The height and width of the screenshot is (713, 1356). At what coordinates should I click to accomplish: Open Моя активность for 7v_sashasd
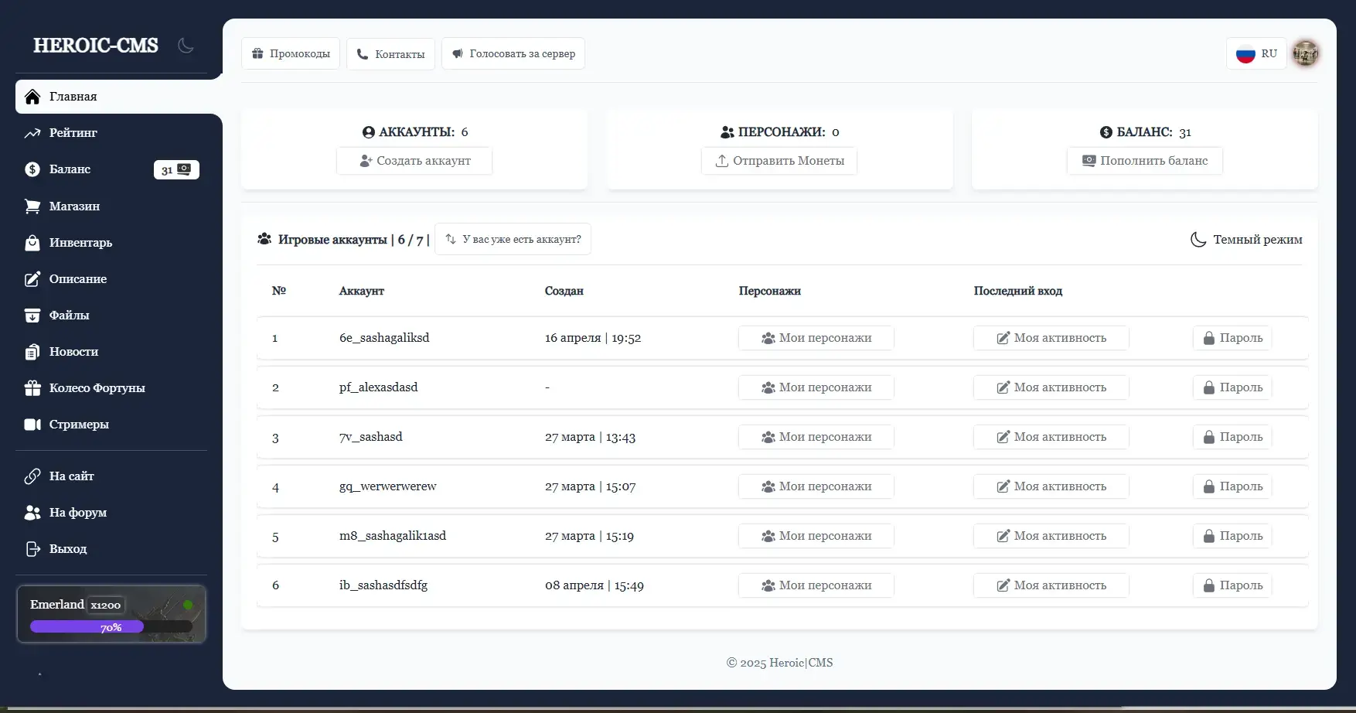(x=1051, y=437)
